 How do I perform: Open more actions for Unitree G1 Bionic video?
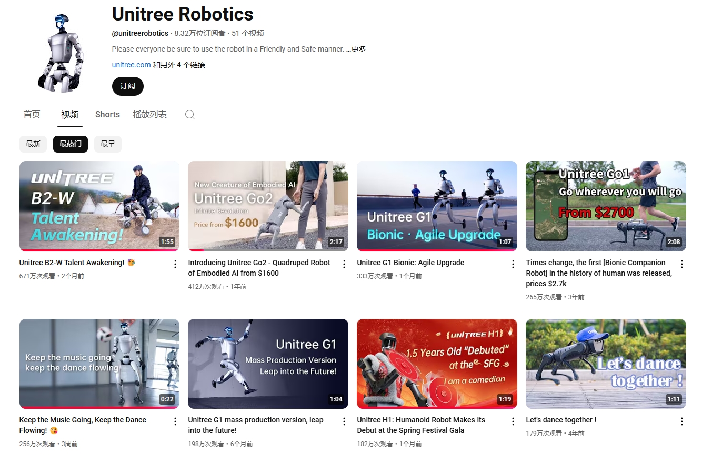coord(513,264)
